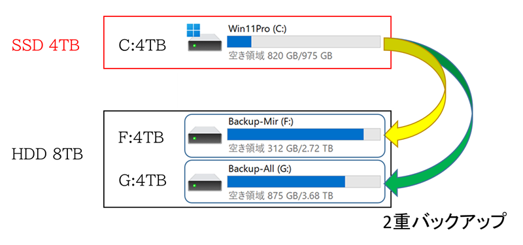The width and height of the screenshot is (523, 245).
Task: Select the Backup-Mir (F:) drive name
Action: pyautogui.click(x=260, y=122)
